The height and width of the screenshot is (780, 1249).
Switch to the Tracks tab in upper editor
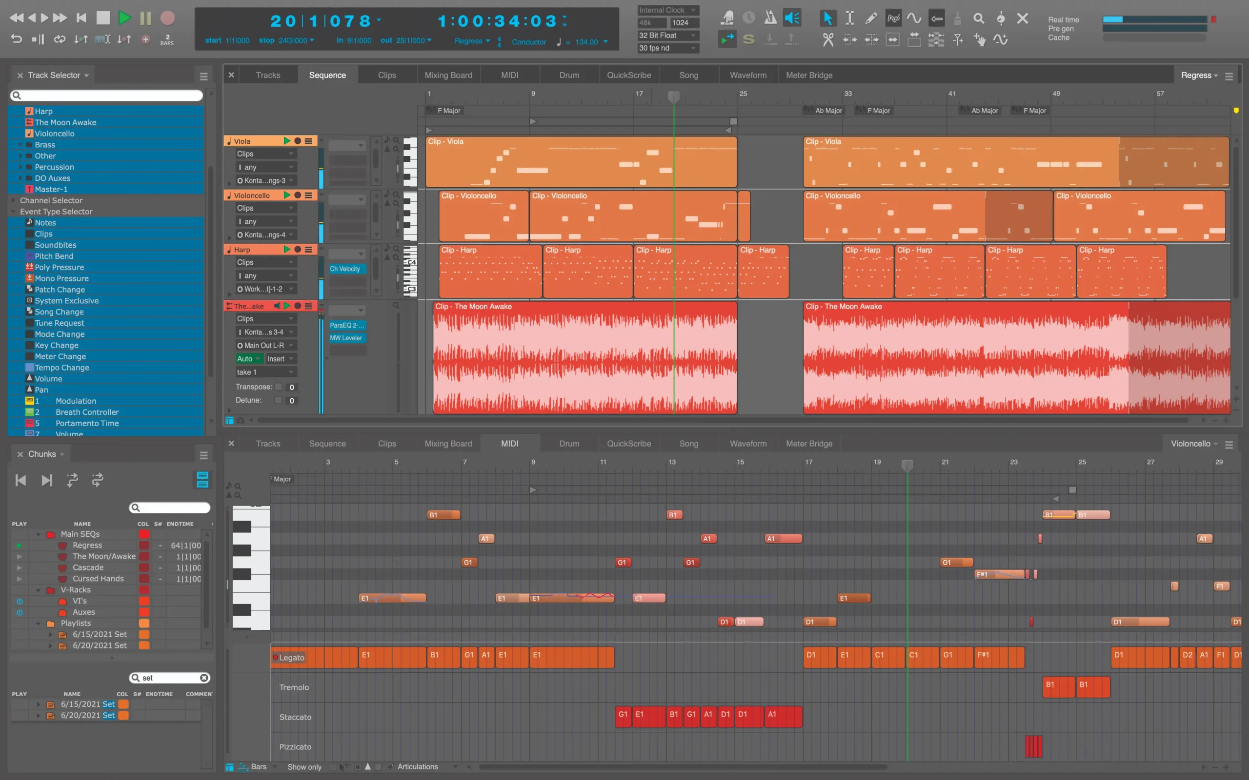268,75
